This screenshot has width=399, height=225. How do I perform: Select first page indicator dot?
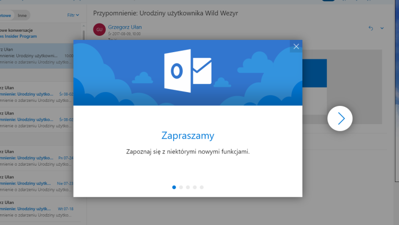(174, 187)
